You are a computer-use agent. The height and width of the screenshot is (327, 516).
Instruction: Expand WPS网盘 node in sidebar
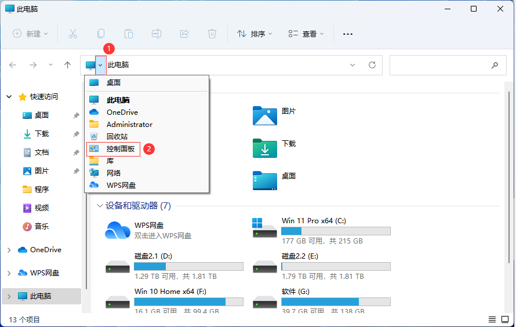click(9, 273)
